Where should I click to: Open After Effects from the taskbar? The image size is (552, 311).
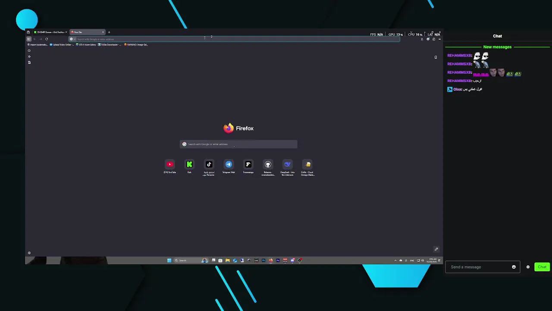[x=278, y=260]
